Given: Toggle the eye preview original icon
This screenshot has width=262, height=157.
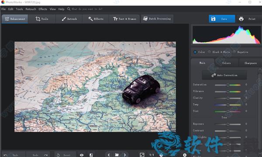Looking at the screenshot, I should (x=82, y=155).
